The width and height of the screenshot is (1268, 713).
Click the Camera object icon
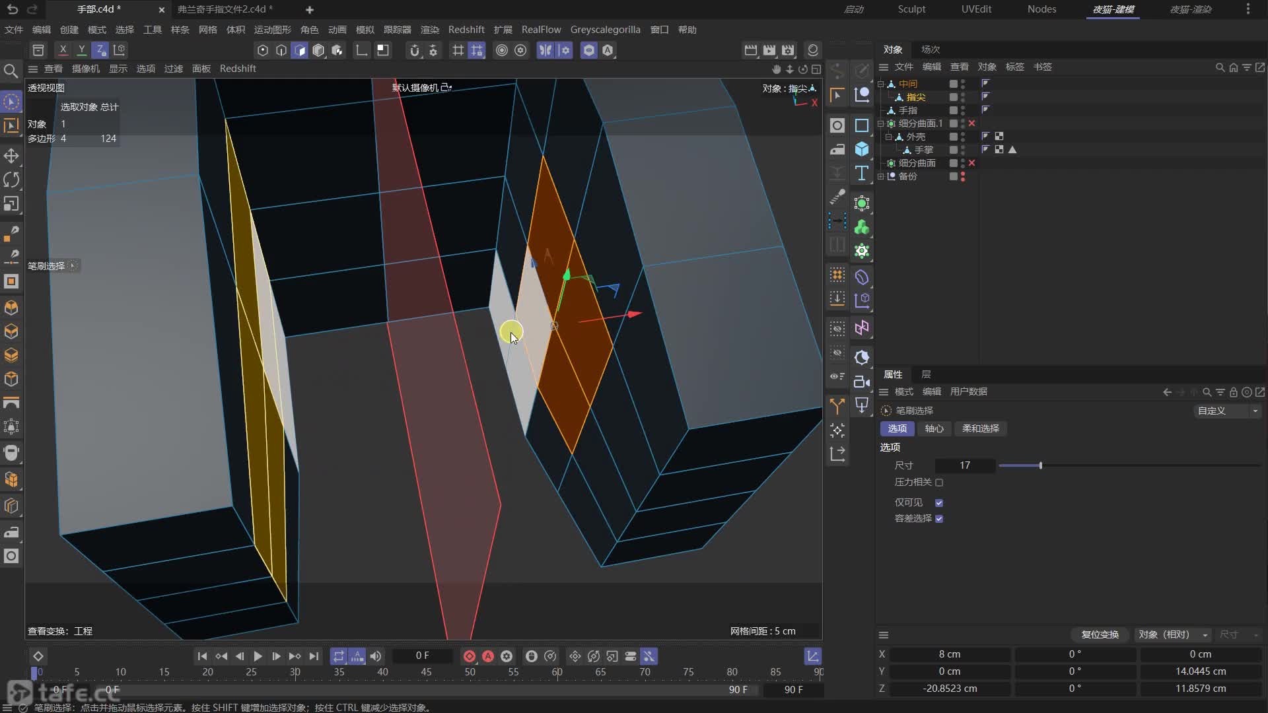pyautogui.click(x=862, y=382)
